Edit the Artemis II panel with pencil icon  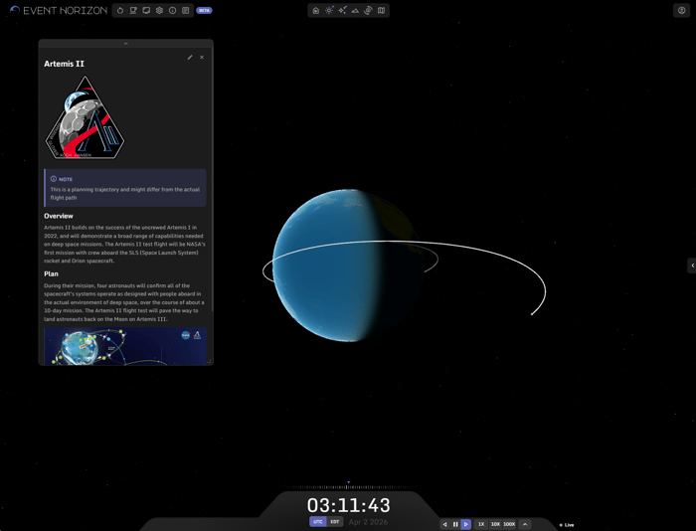190,58
